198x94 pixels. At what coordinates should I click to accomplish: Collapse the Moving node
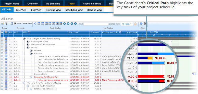(x=28, y=48)
